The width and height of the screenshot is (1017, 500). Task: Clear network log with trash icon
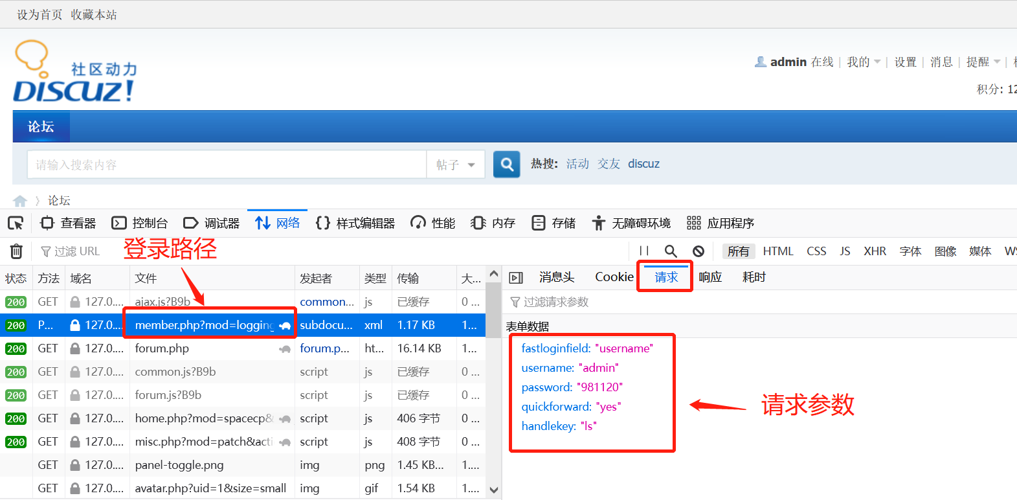[x=17, y=251]
